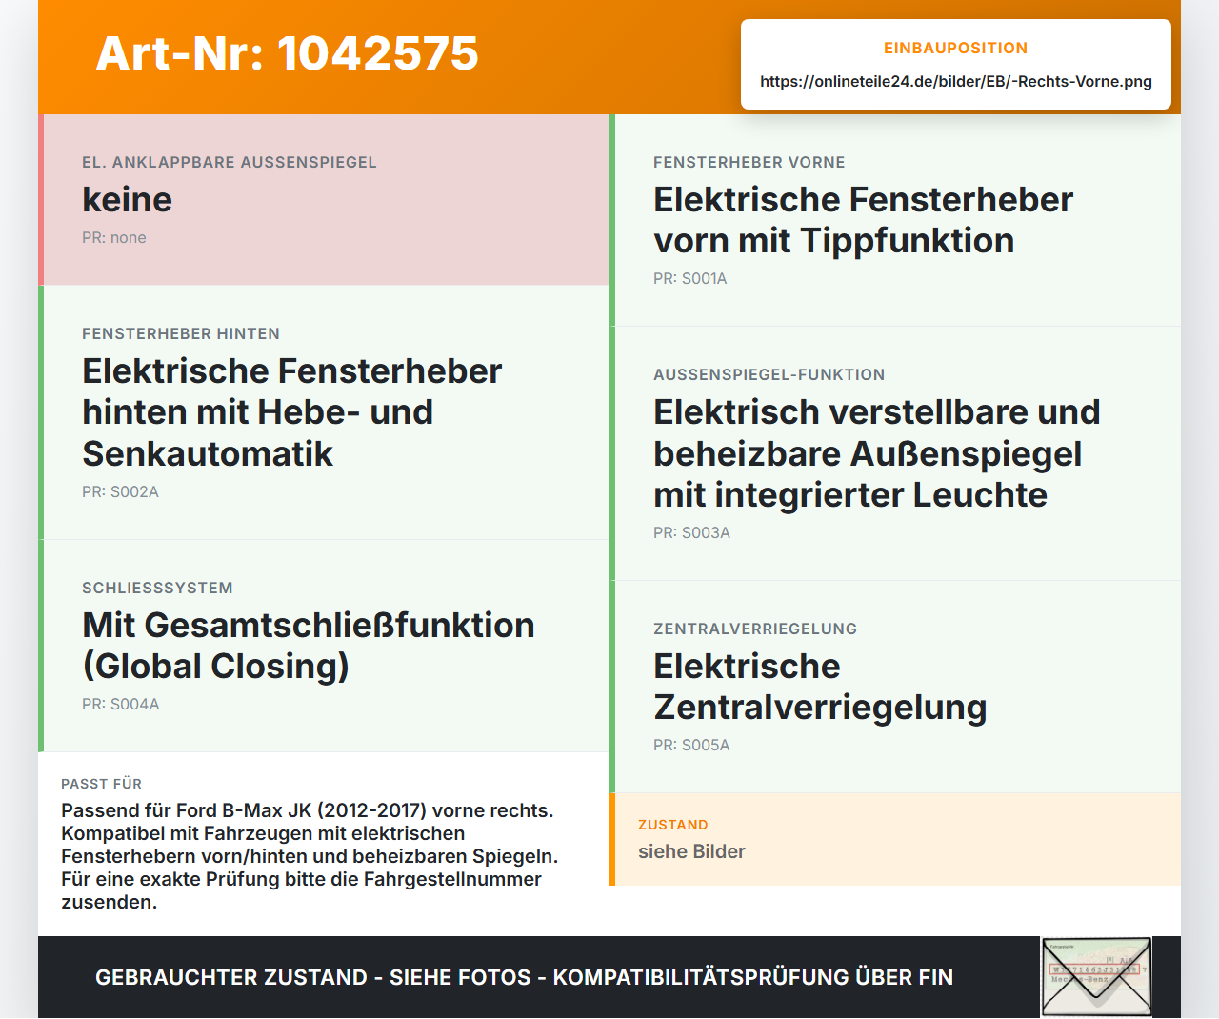Click the 'PR: S005A' code
Image resolution: width=1219 pixels, height=1019 pixels.
pyautogui.click(x=691, y=746)
